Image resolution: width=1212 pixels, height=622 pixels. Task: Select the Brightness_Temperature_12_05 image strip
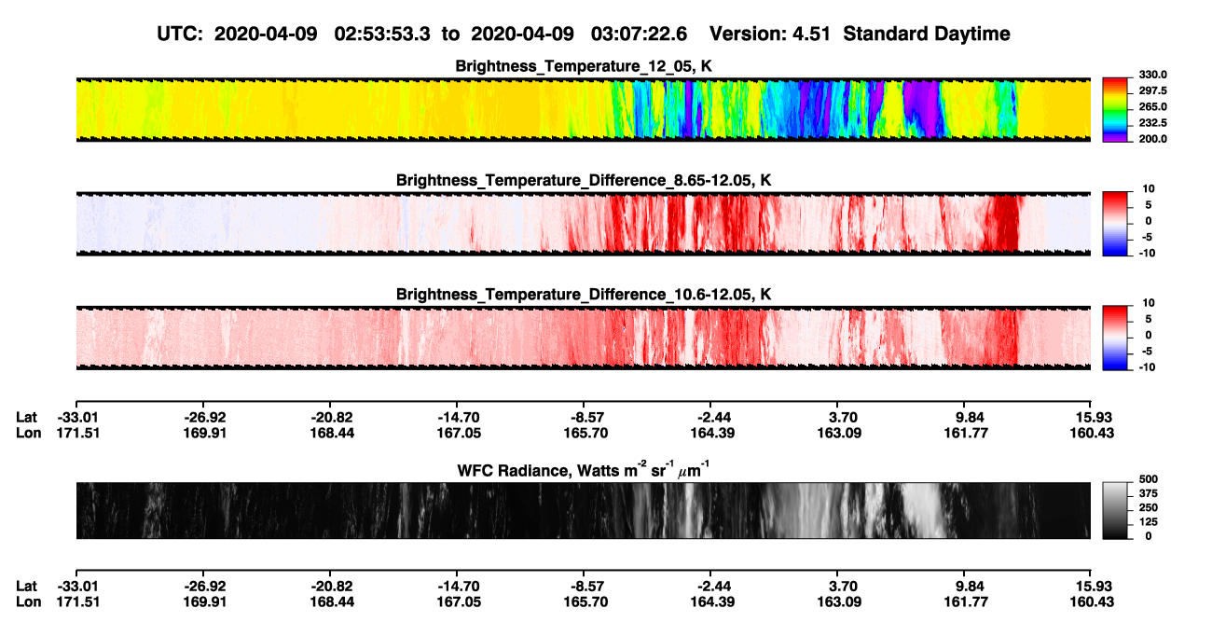point(583,109)
